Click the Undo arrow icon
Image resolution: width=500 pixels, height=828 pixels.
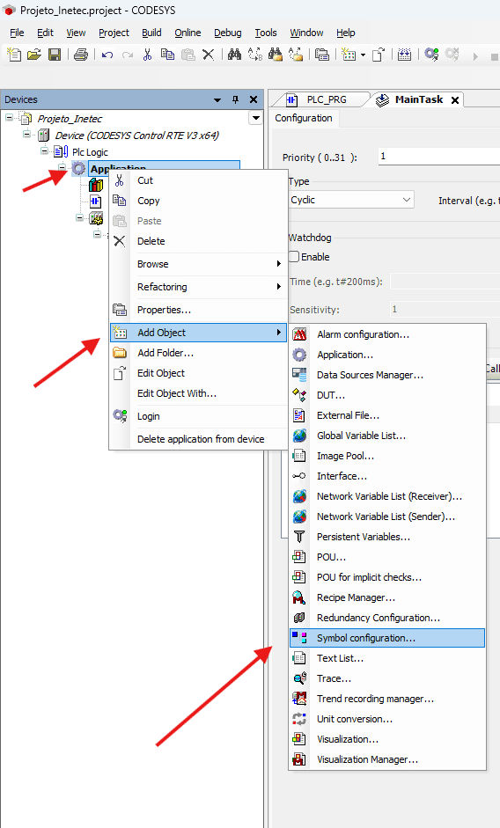pos(107,55)
